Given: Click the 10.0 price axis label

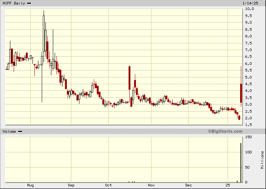Looking at the screenshot, I should click(x=249, y=9).
